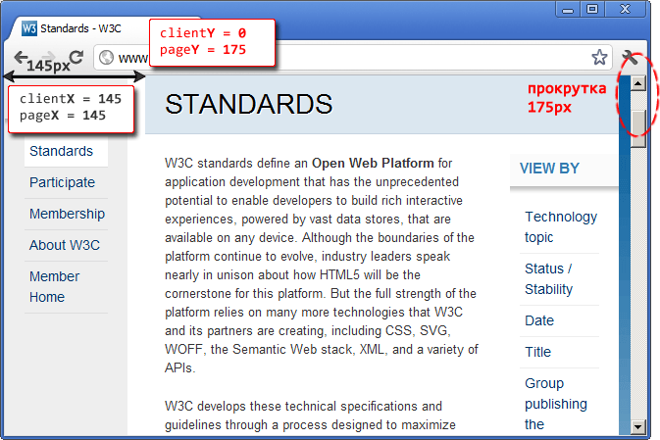Click the vertical scrollbar thumb
The width and height of the screenshot is (660, 440).
click(x=638, y=125)
